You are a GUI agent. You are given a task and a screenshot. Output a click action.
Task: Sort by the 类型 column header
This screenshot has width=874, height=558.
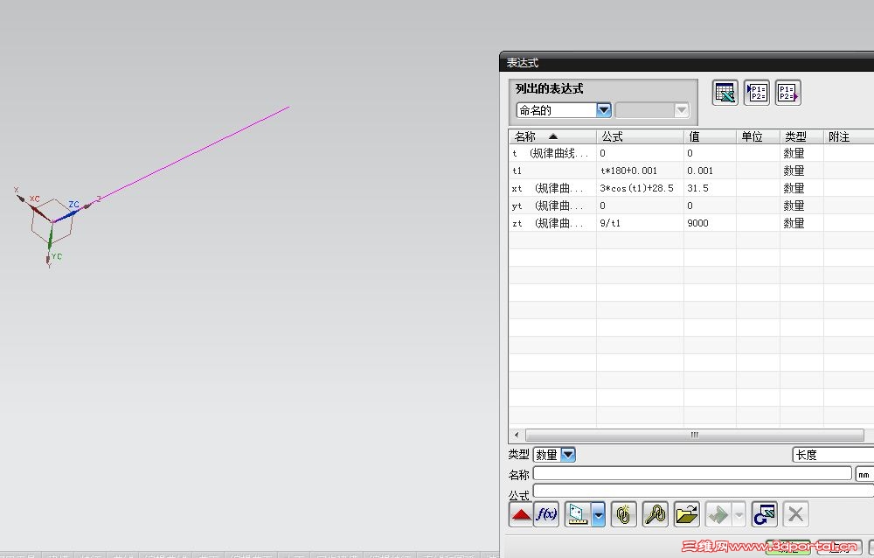pos(801,136)
